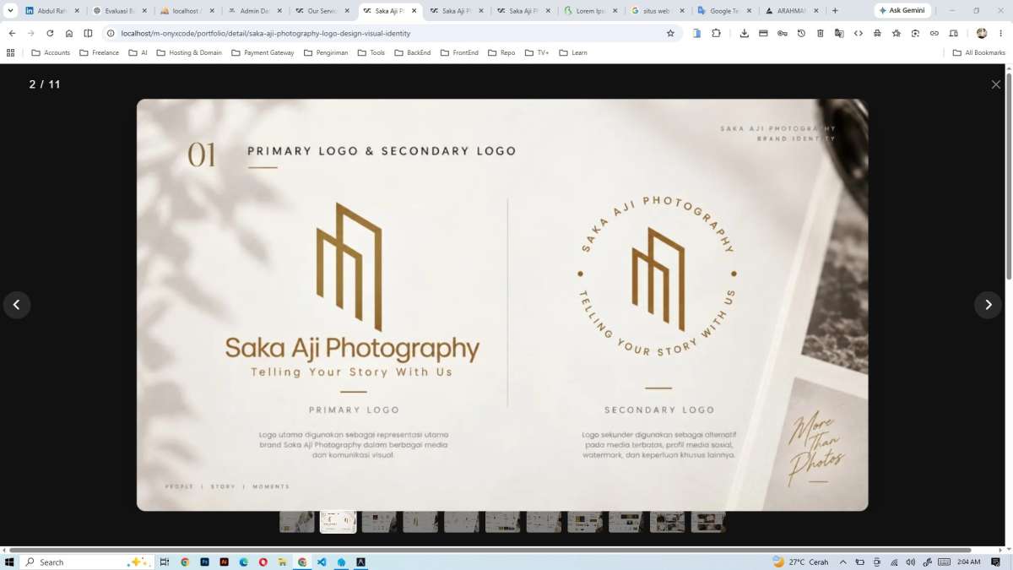Navigate back in browser history
The image size is (1013, 570).
click(12, 33)
